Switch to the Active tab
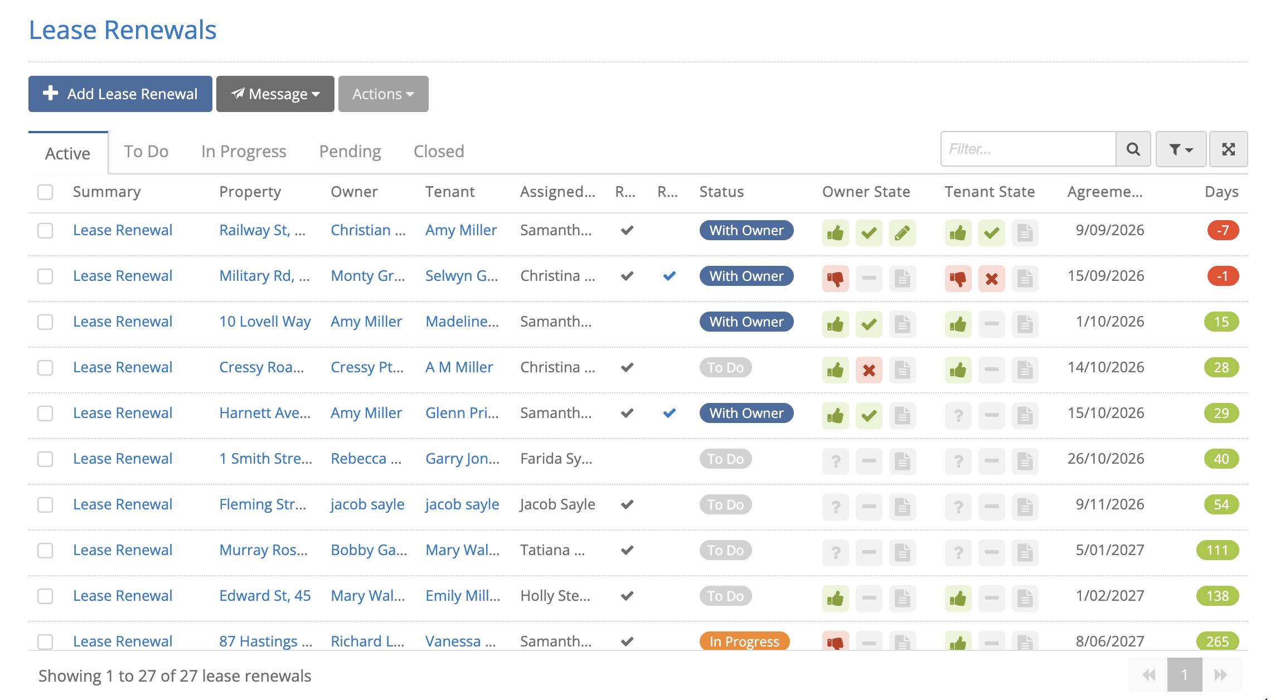The image size is (1280, 700). pos(68,153)
